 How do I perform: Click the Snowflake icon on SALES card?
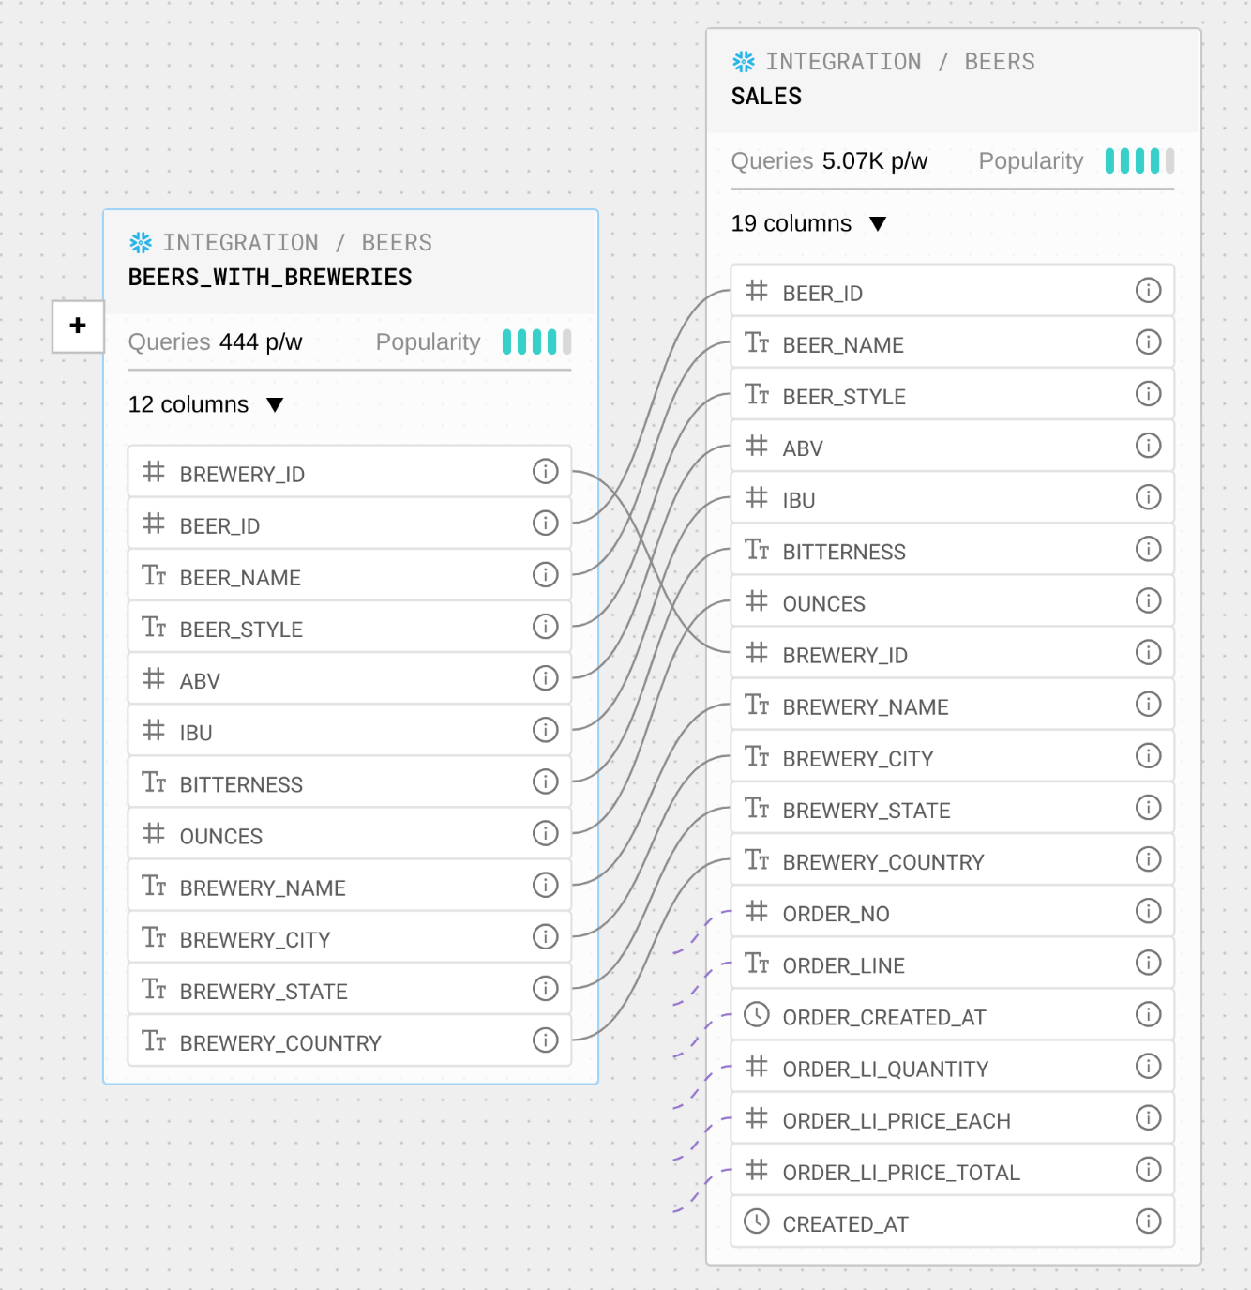tap(744, 62)
